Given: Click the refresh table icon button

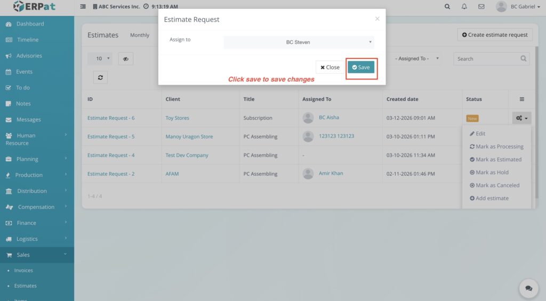Looking at the screenshot, I should [x=100, y=77].
